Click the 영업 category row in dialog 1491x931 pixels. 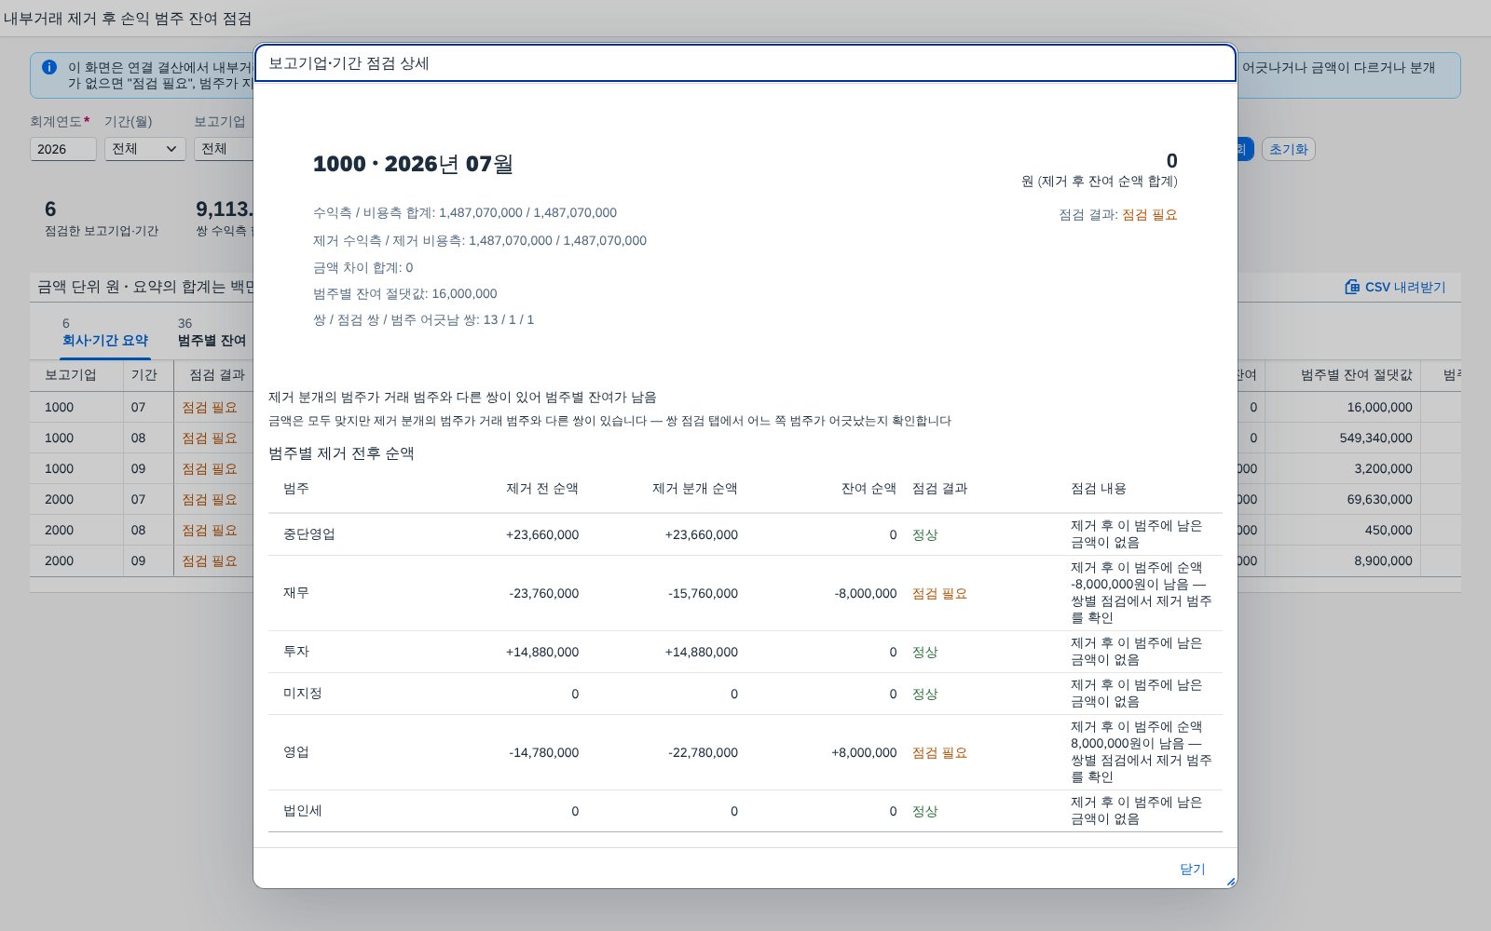(745, 752)
